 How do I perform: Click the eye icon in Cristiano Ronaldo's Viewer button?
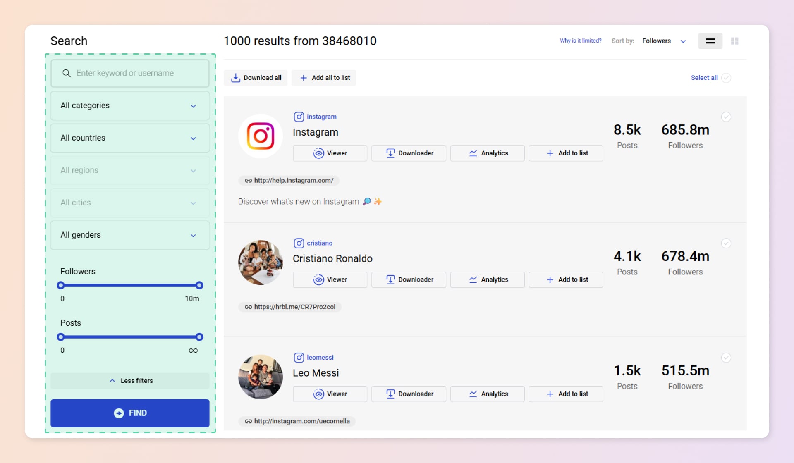pyautogui.click(x=318, y=280)
